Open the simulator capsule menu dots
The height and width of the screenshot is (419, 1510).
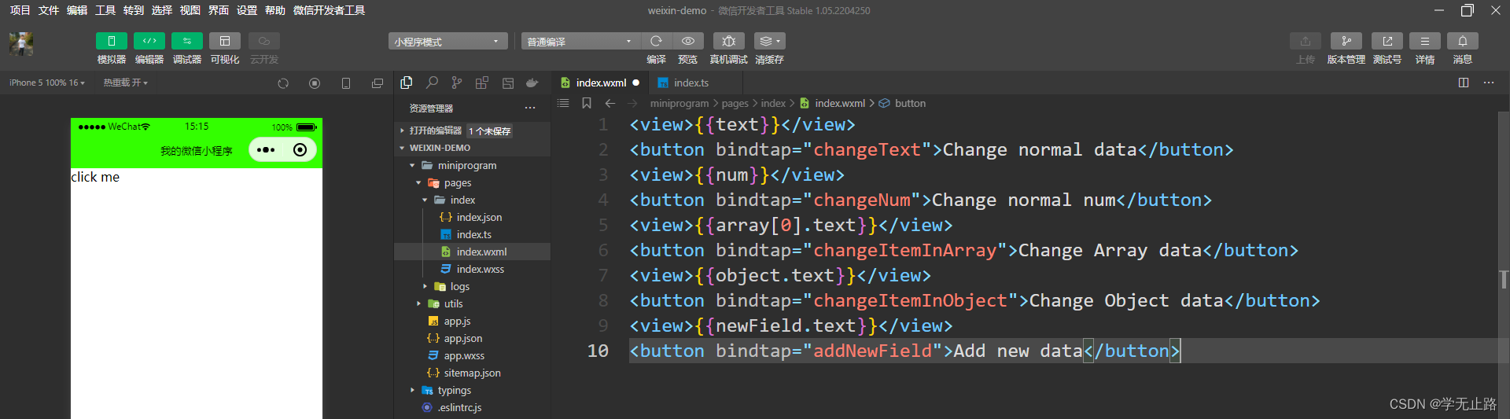click(x=266, y=149)
